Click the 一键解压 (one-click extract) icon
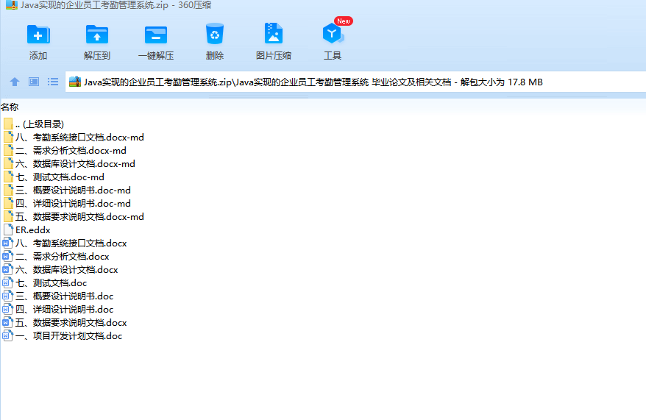Image resolution: width=646 pixels, height=420 pixels. point(156,35)
